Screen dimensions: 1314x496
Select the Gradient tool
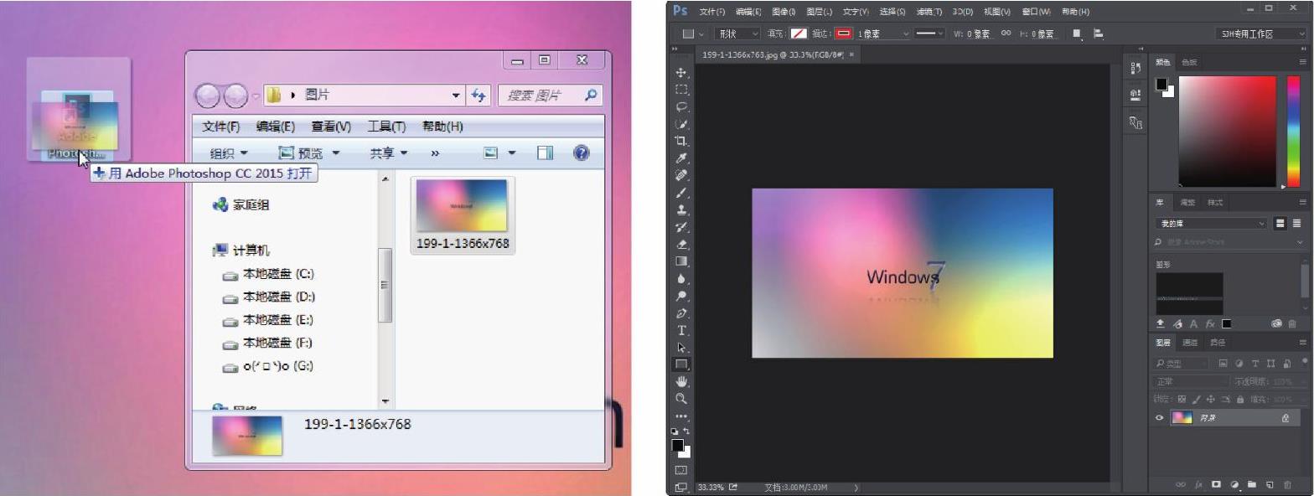coord(681,261)
